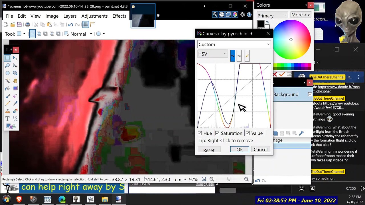Select the Ellipse Select tool
Image resolution: width=365 pixels, height=205 pixels.
pyautogui.click(x=7, y=73)
